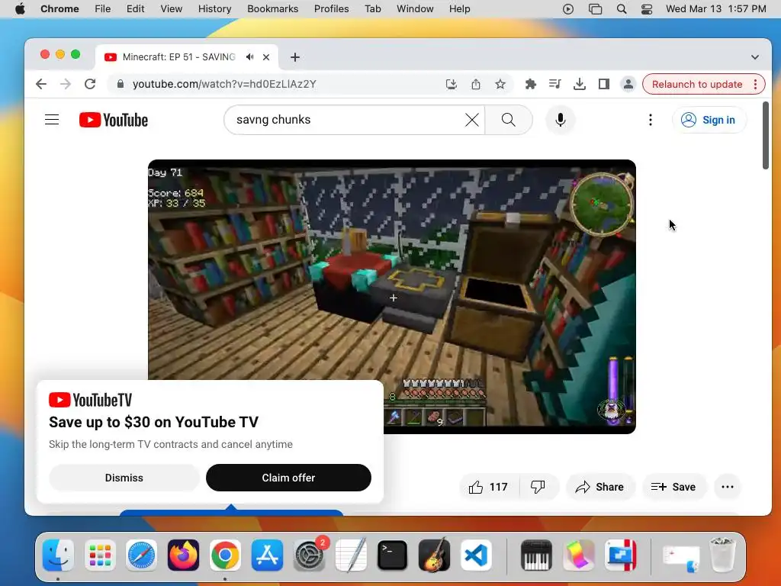Open the media controls icon in the toolbar

554,84
